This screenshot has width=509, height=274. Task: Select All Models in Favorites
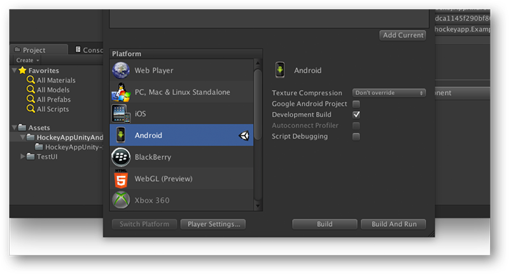tap(53, 90)
